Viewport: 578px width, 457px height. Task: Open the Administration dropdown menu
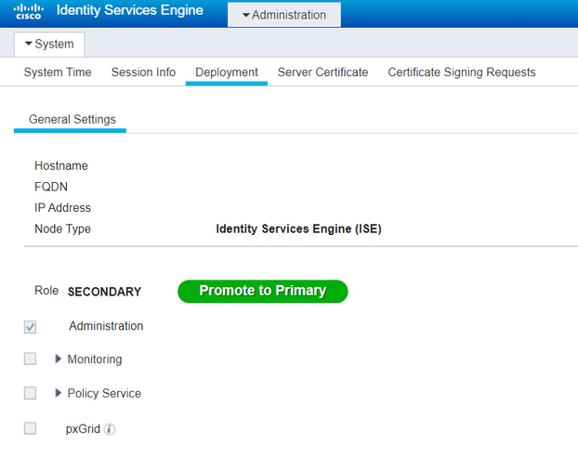click(284, 15)
